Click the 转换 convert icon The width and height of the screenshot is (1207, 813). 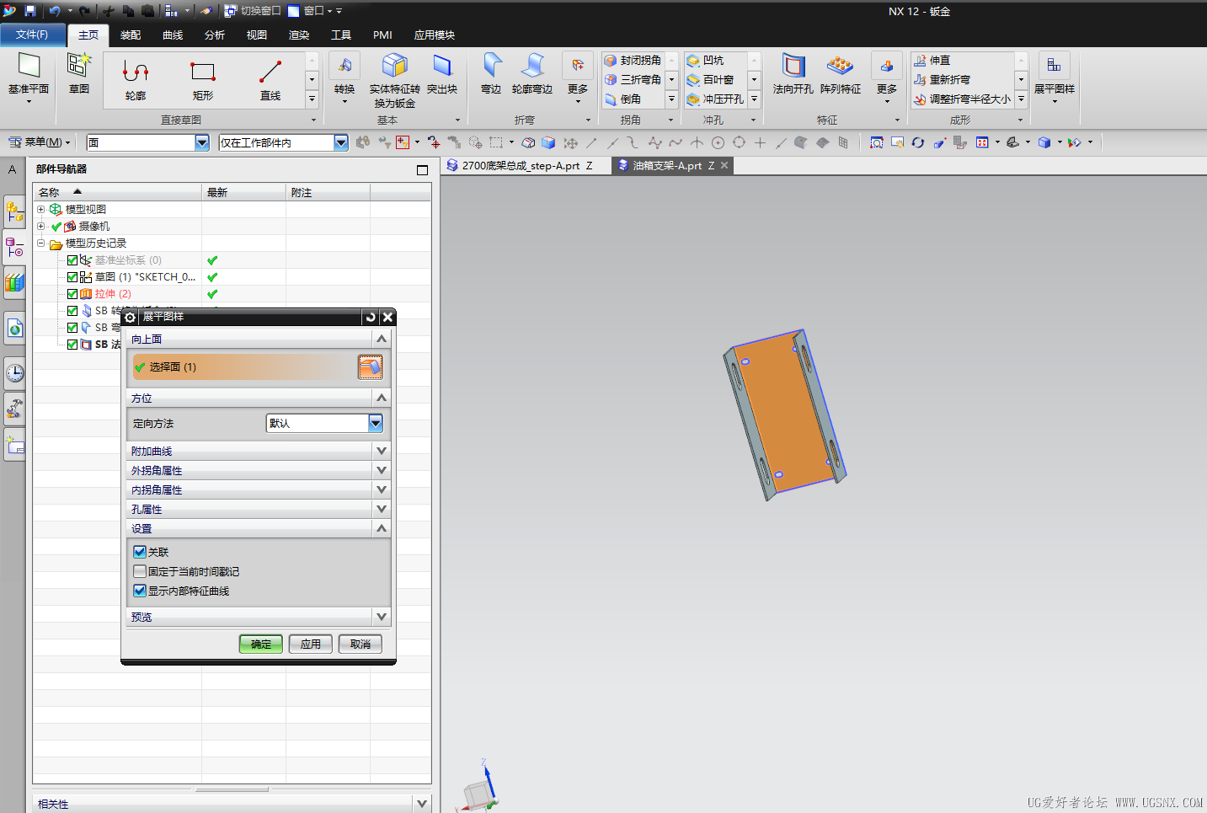(344, 67)
